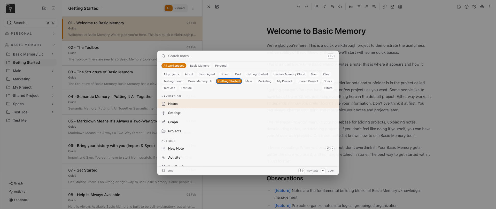Select the Hermes Memory Cloud chip
Viewport: 496px width, 209px height.
coord(289,74)
